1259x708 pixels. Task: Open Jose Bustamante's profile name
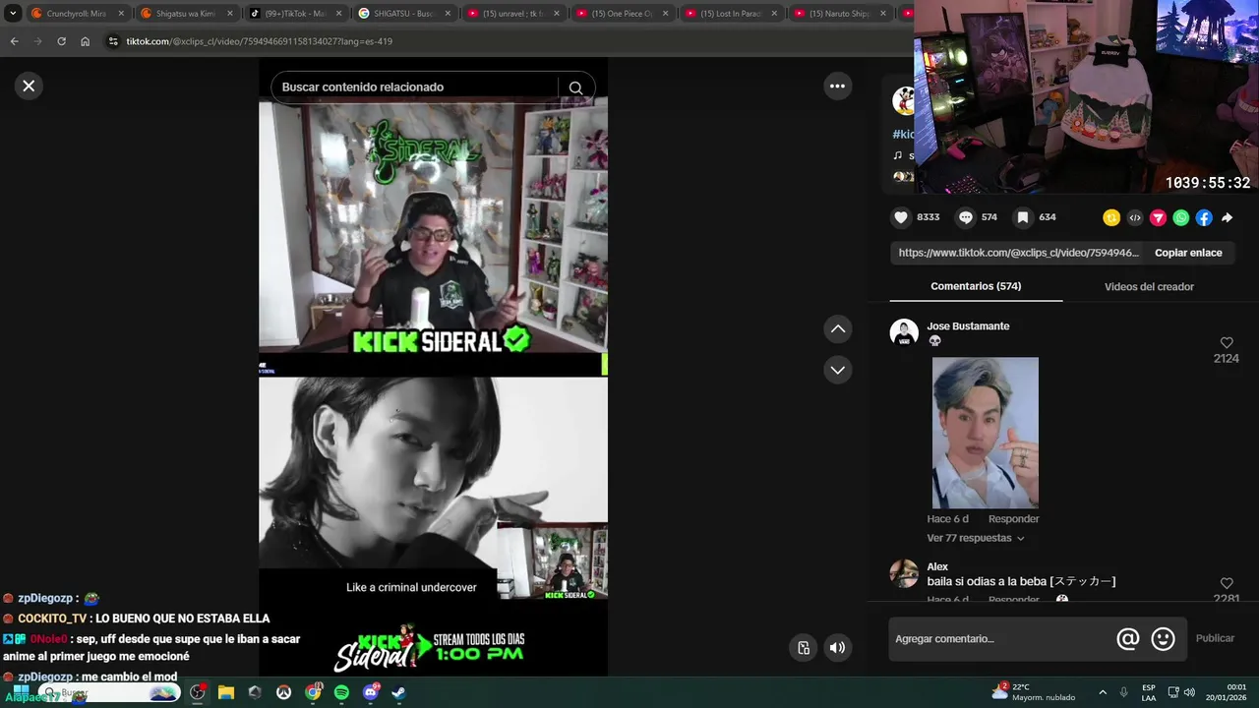click(x=968, y=326)
